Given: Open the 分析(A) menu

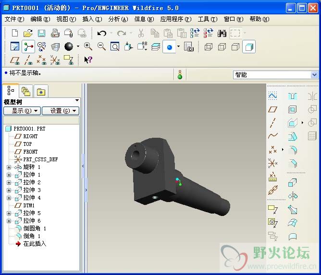Looking at the screenshot, I should click(x=118, y=19).
